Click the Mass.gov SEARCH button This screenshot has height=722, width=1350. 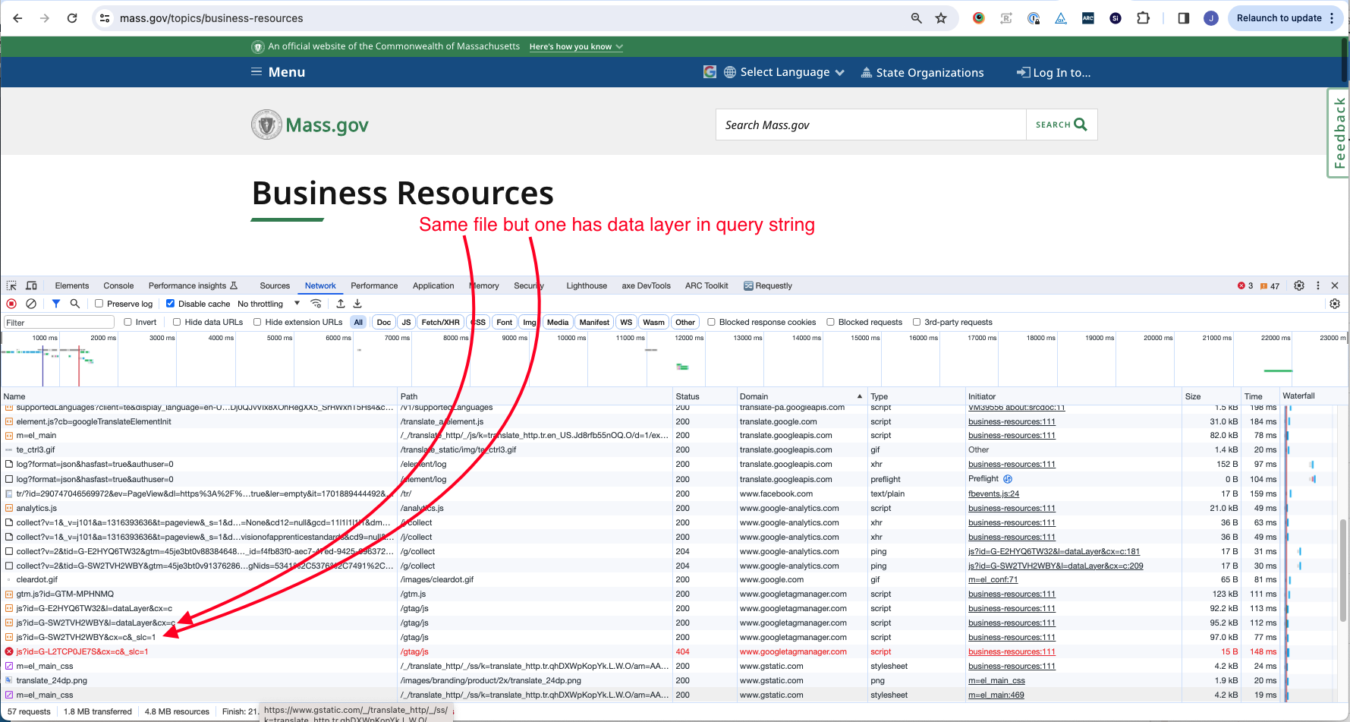[1061, 125]
